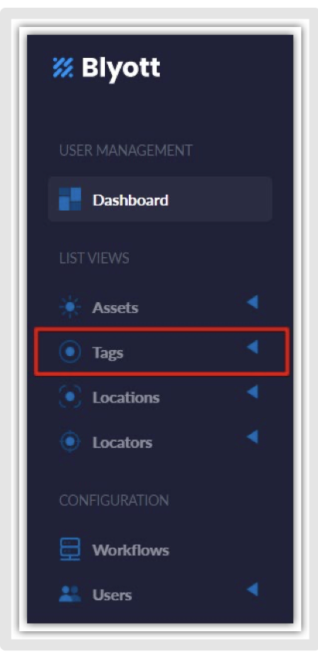
Task: Expand the Users submenu arrow
Action: [252, 589]
